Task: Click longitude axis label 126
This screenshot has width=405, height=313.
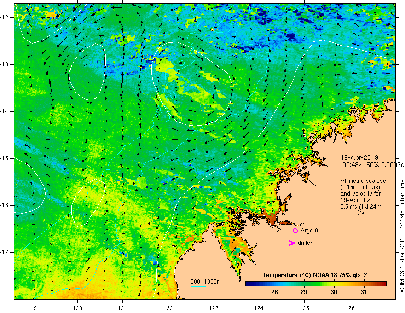Action: pos(350,308)
